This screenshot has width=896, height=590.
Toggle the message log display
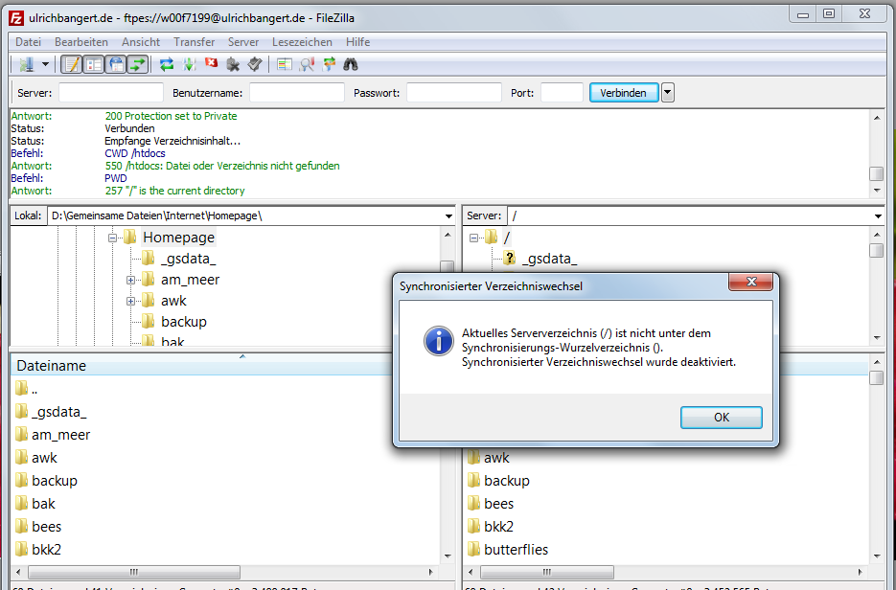coord(72,64)
